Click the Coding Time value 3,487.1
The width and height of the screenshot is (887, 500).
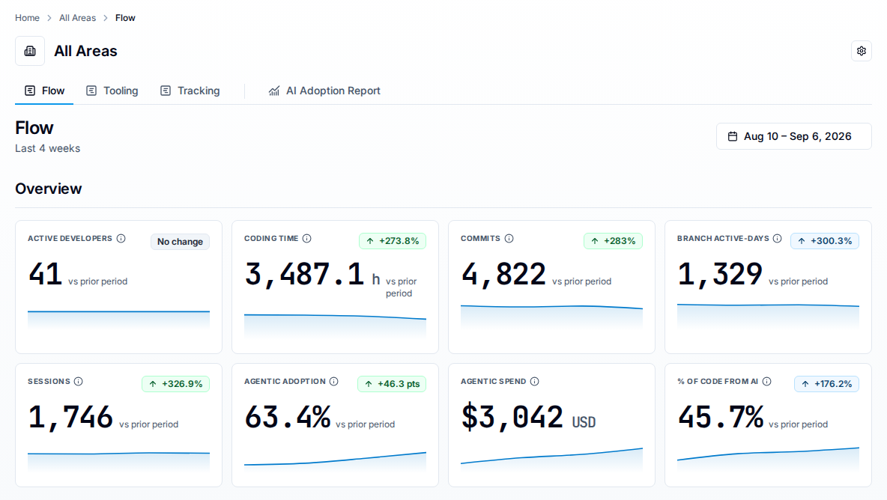(305, 275)
